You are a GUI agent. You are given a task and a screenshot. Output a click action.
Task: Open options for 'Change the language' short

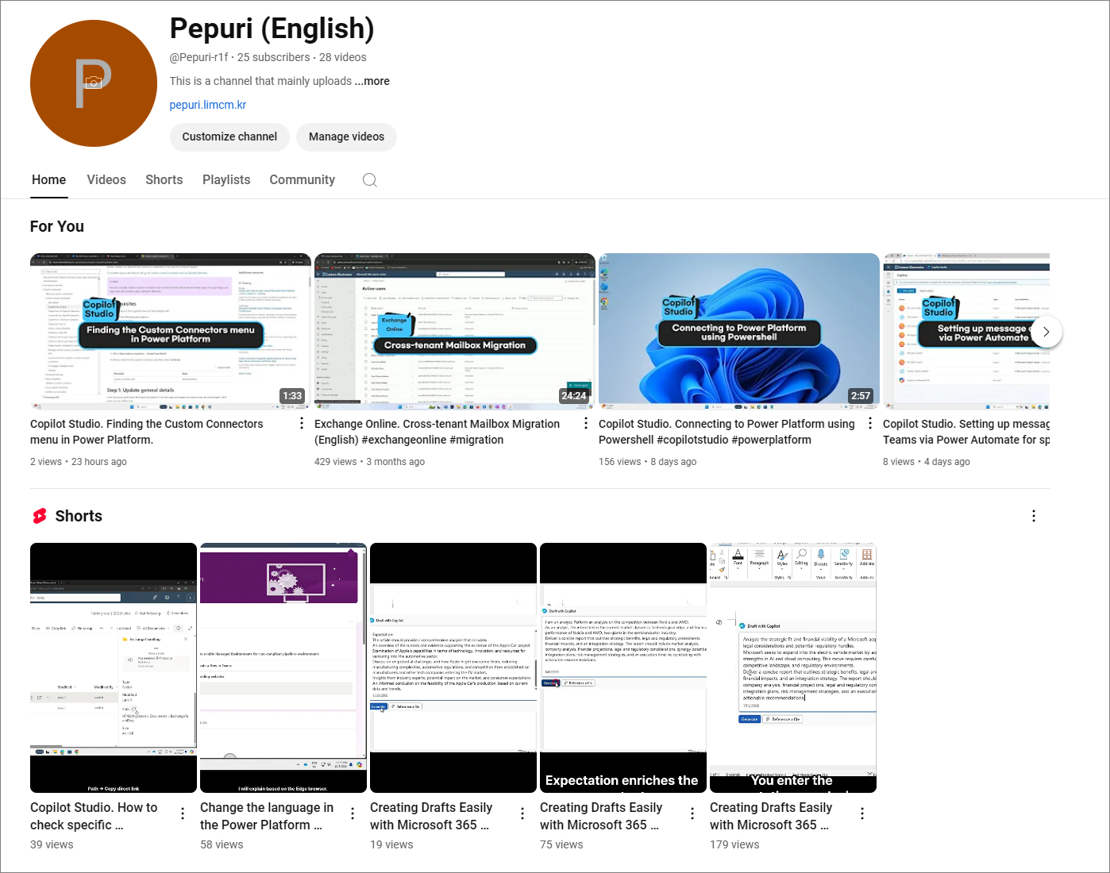click(x=353, y=813)
